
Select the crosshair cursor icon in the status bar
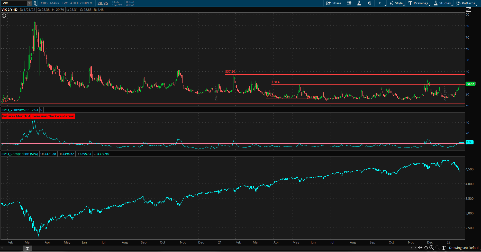pyautogui.click(x=426, y=248)
